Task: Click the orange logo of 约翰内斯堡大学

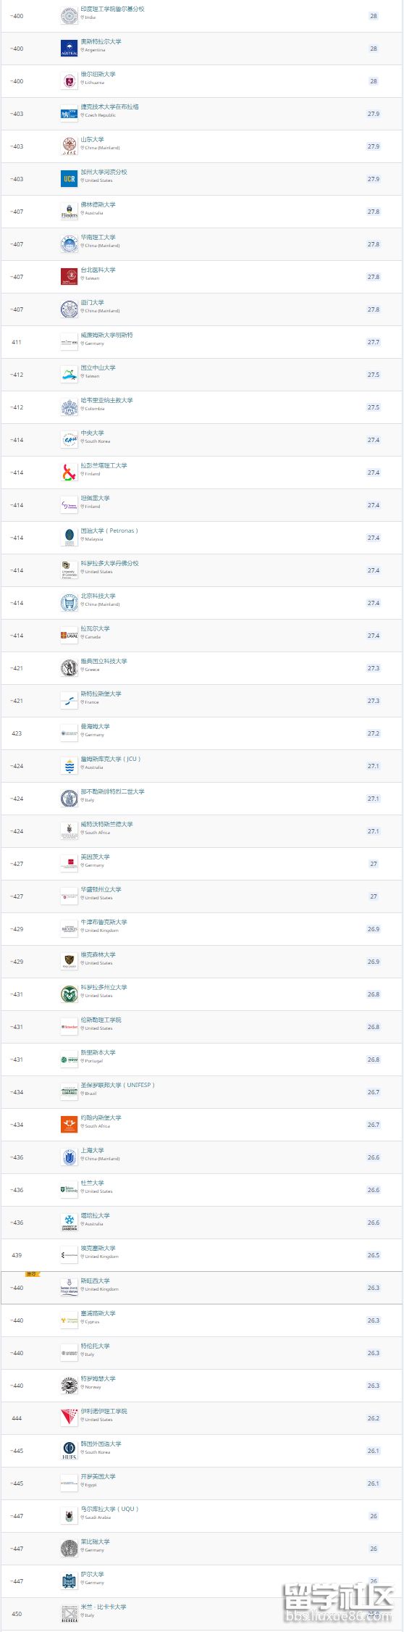Action: pos(69,1124)
